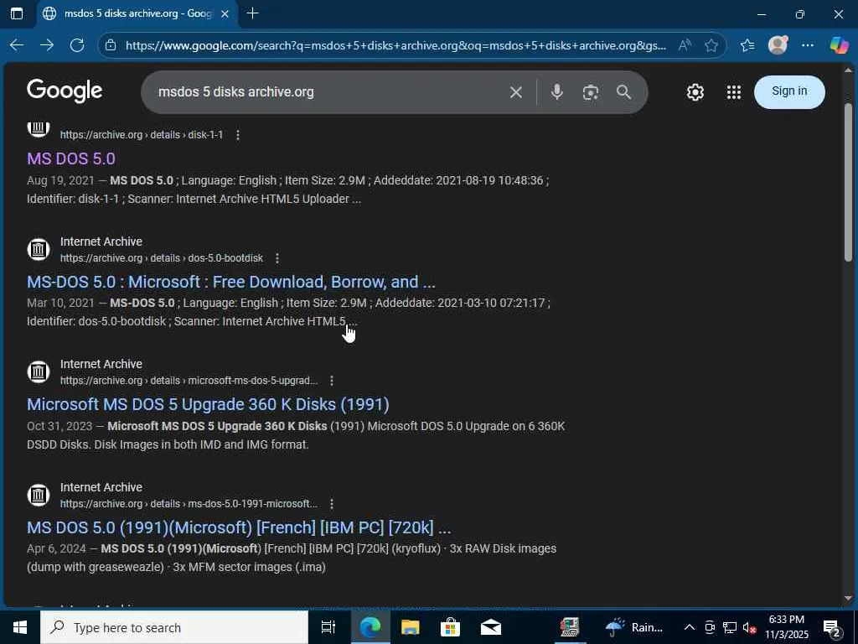
Task: Open the tab actions menu icon
Action: 17,13
